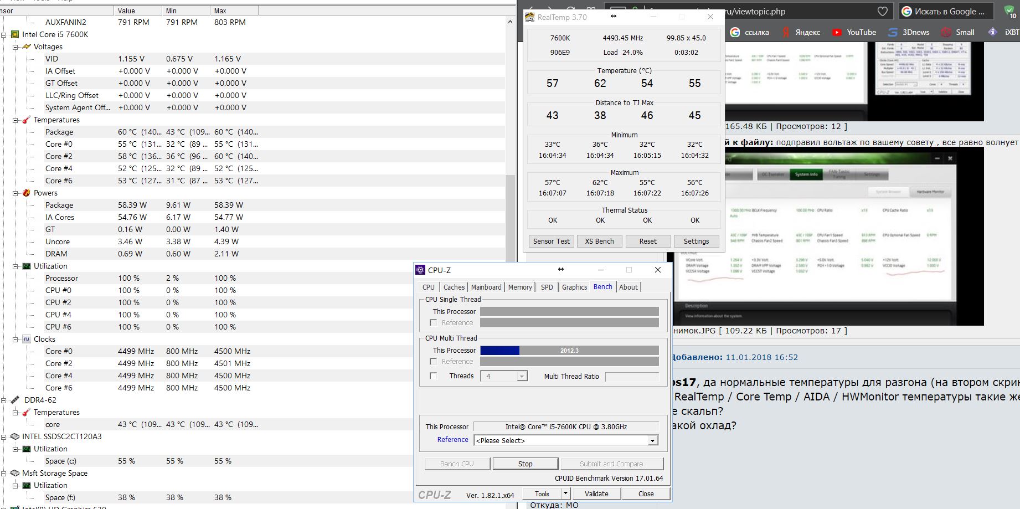
Task: Enable the Reference checkbox under CPU Multi Thread
Action: [x=434, y=361]
